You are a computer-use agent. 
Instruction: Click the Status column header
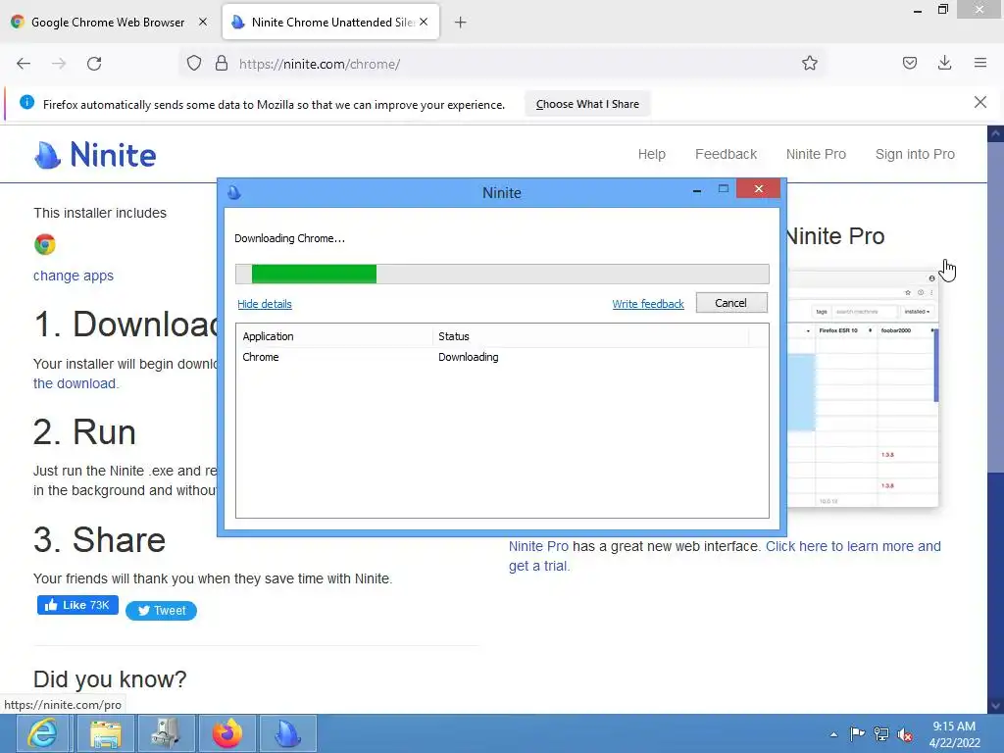point(589,336)
